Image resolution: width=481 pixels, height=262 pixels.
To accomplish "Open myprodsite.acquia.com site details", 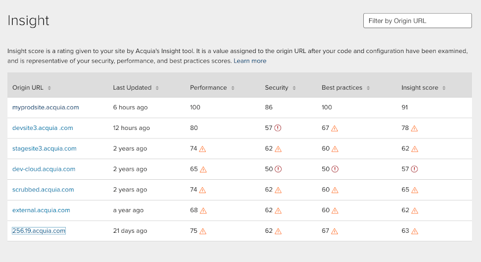I will click(46, 107).
